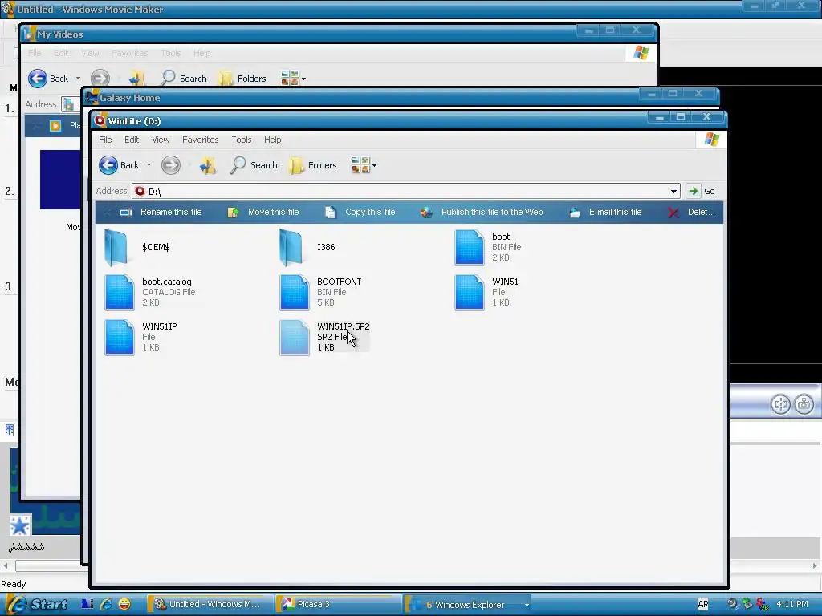
Task: Click the boot.catalog file name text
Action: click(x=167, y=282)
